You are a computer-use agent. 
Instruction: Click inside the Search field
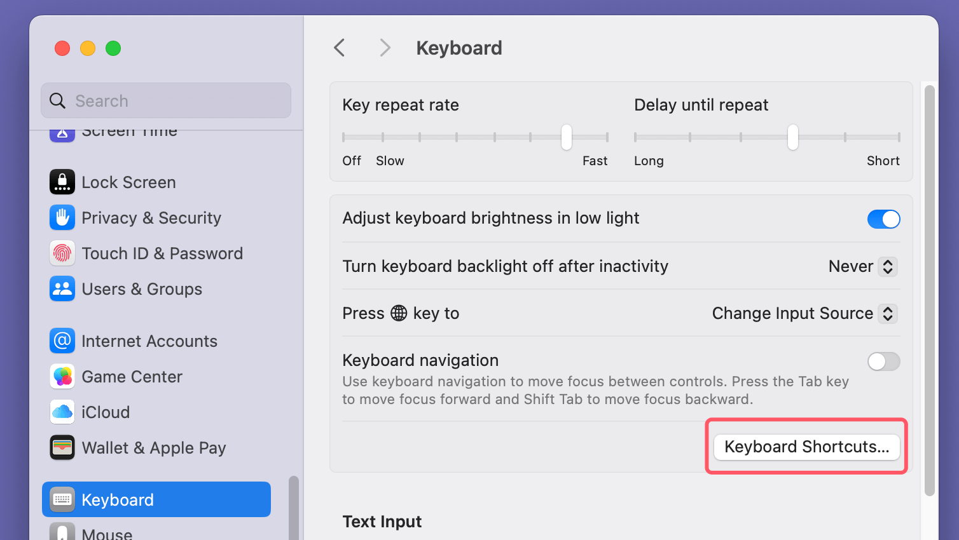(165, 100)
